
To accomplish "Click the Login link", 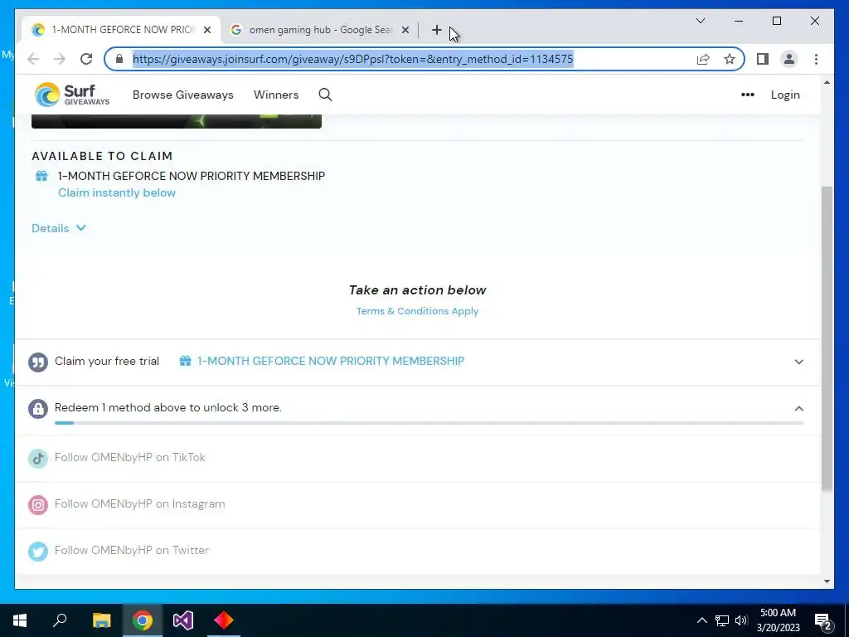I will coord(785,95).
